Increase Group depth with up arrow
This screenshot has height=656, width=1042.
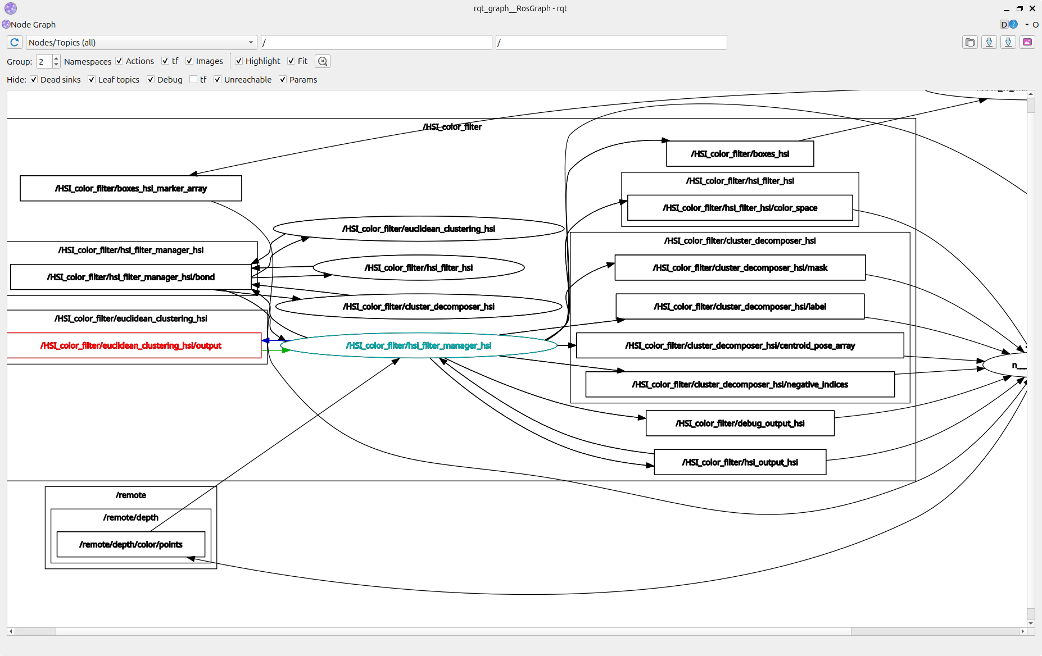click(56, 58)
